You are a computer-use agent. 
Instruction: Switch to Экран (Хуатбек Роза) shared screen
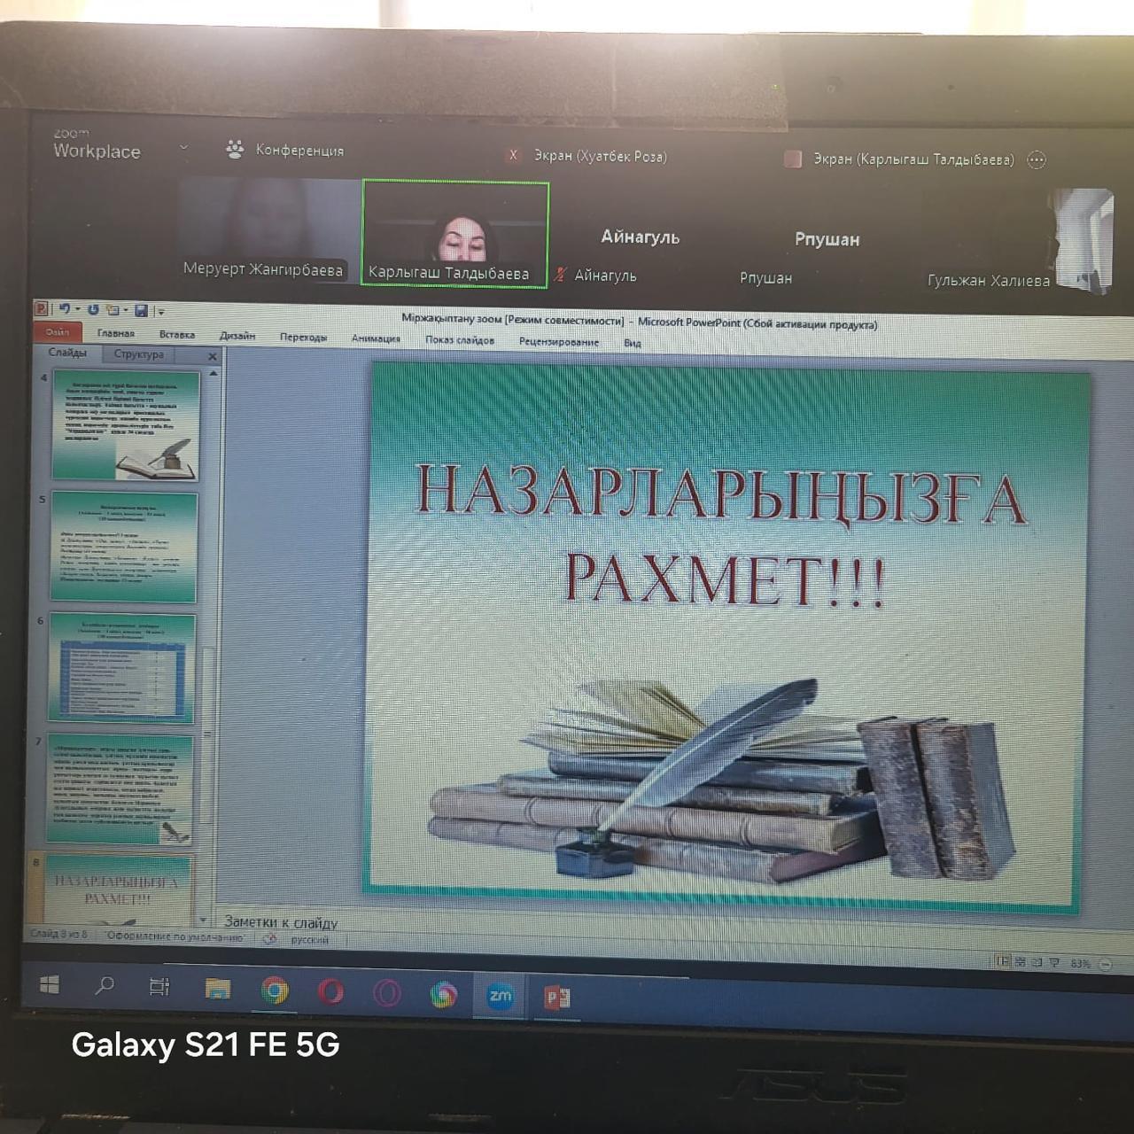(x=599, y=156)
